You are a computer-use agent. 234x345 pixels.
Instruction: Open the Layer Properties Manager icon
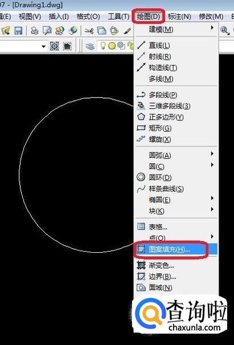point(90,46)
